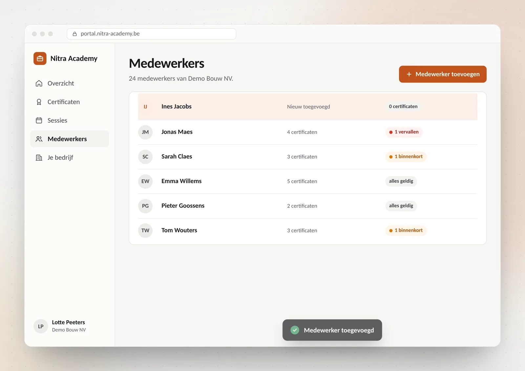
Task: Select the Emma Willems name
Action: pyautogui.click(x=181, y=181)
